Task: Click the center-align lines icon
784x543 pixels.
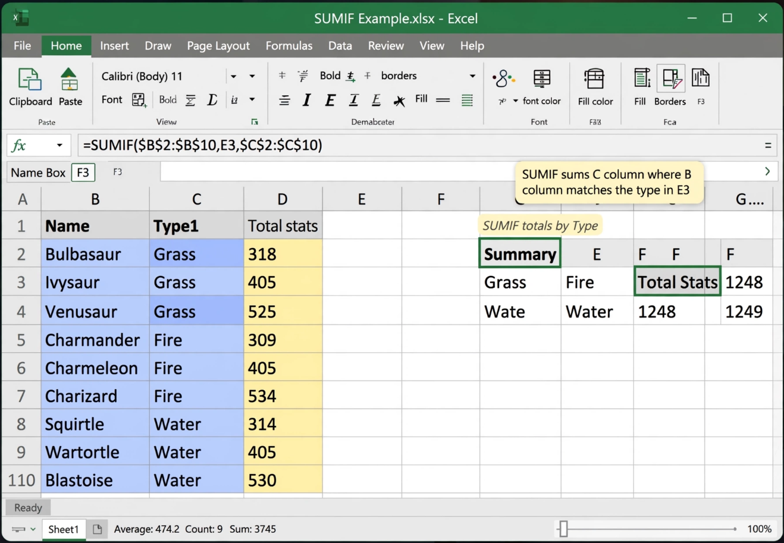Action: point(284,101)
